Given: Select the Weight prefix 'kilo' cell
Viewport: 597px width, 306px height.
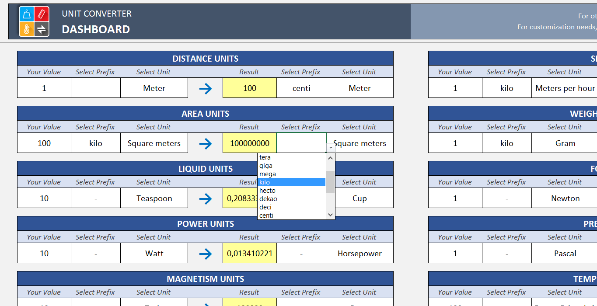Looking at the screenshot, I should [x=507, y=143].
